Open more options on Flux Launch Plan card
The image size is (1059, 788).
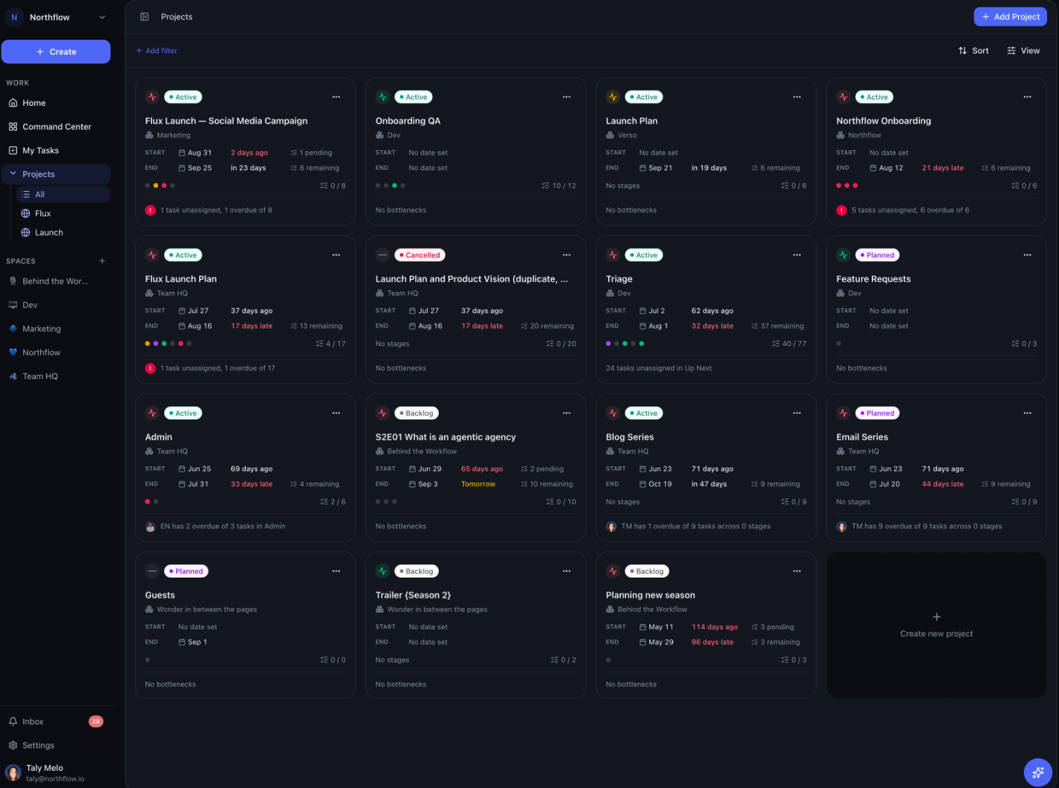point(336,255)
